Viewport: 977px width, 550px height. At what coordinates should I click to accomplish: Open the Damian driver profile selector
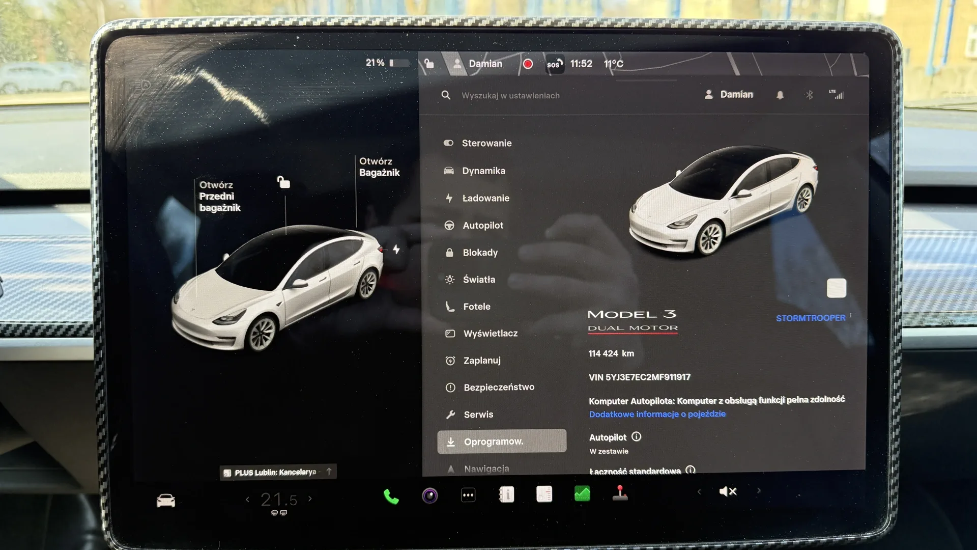pyautogui.click(x=729, y=94)
